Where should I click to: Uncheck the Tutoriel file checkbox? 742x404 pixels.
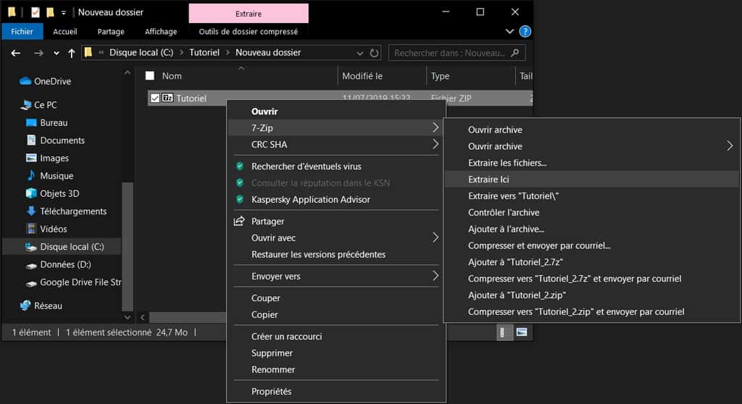(x=155, y=98)
